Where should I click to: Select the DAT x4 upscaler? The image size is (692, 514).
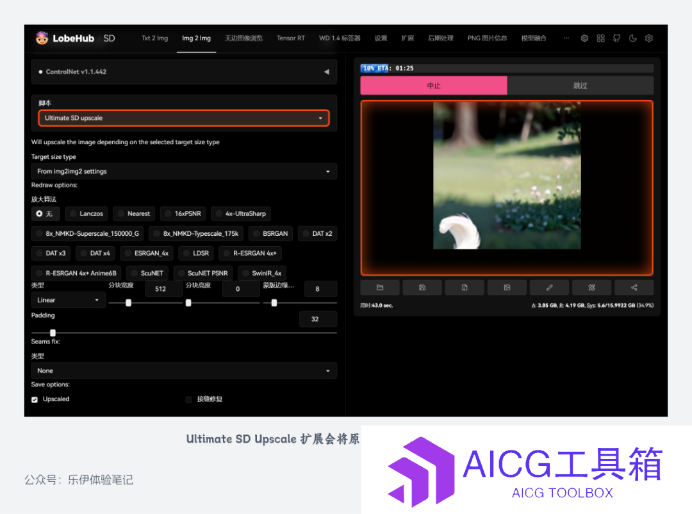click(x=95, y=253)
